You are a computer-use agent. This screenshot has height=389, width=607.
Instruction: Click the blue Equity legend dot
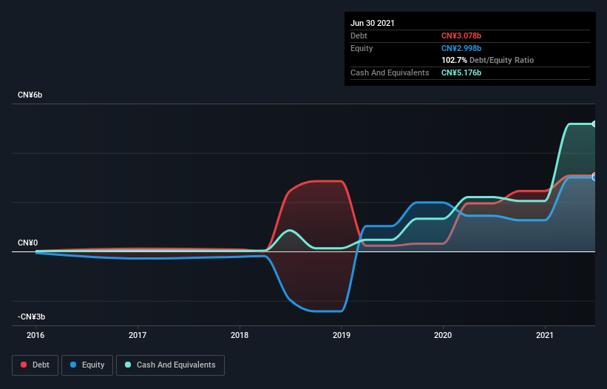pos(73,365)
